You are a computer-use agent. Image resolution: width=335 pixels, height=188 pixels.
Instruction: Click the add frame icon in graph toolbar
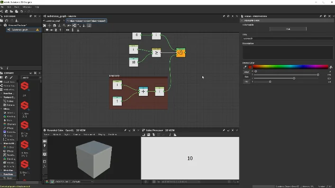click(56, 30)
